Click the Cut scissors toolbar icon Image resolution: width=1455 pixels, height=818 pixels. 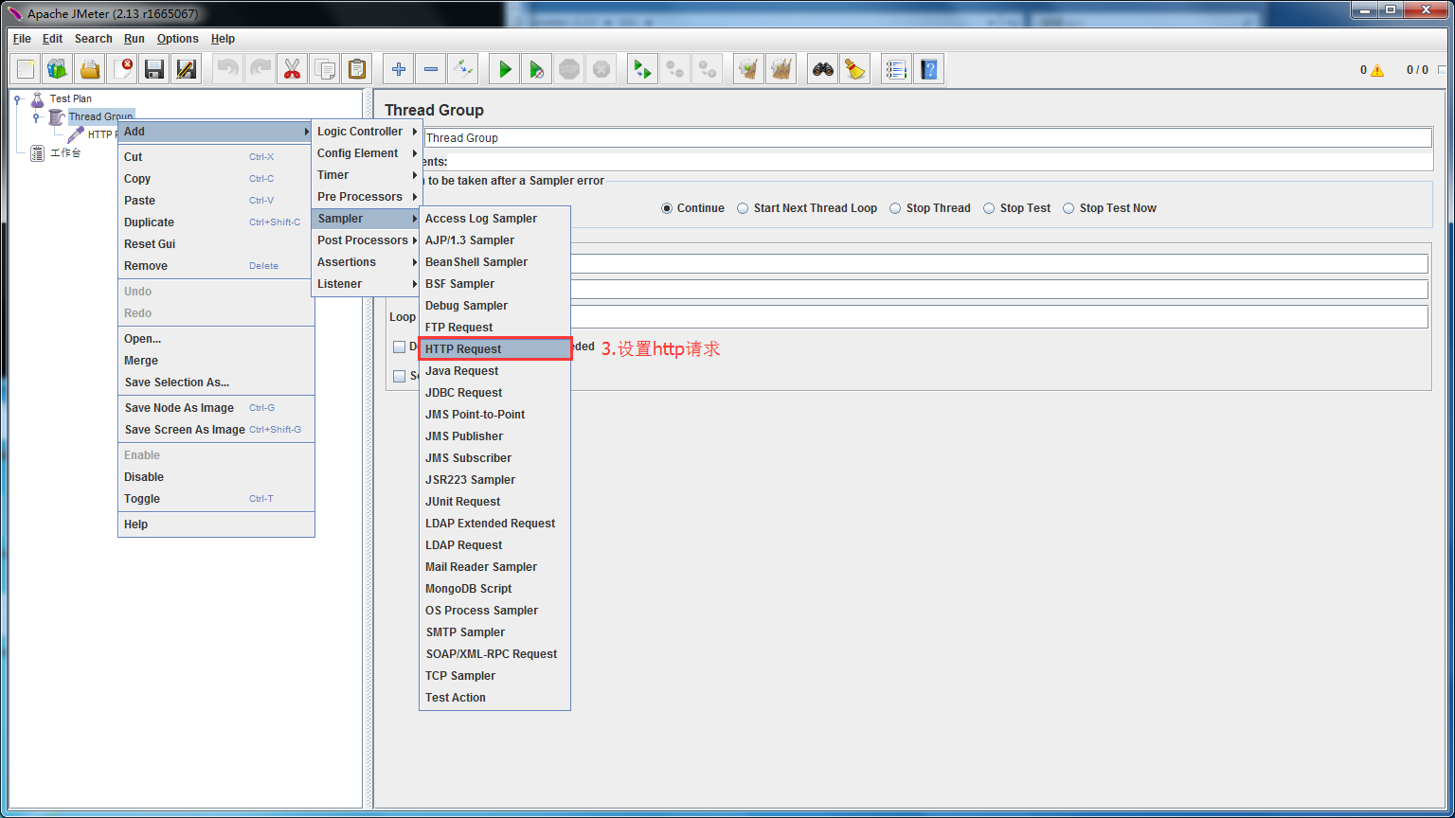pyautogui.click(x=293, y=69)
